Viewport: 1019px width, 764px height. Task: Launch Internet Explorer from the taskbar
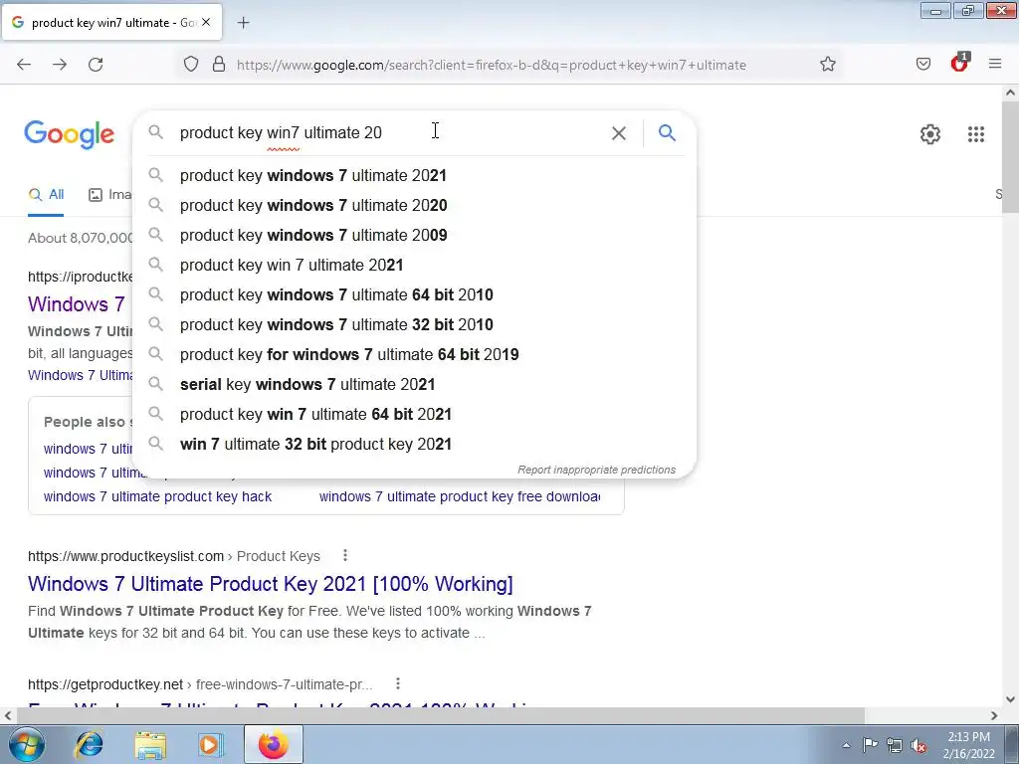(89, 744)
